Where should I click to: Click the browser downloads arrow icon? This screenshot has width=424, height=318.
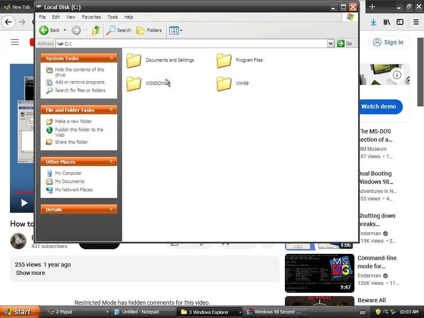pos(373,22)
